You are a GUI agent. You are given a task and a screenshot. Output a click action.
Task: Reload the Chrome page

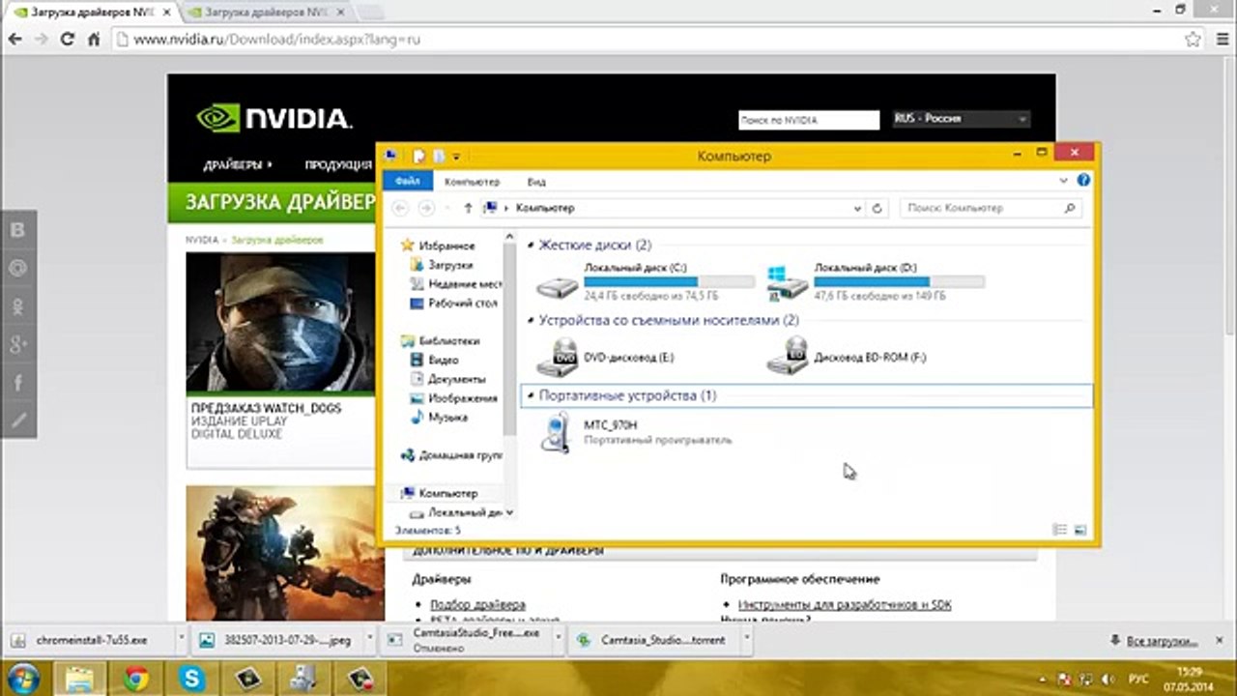click(x=67, y=40)
